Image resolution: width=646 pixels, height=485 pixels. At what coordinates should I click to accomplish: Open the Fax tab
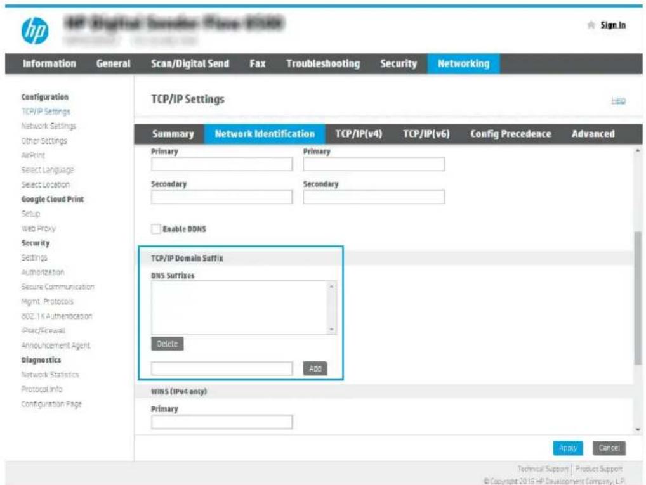tap(258, 64)
